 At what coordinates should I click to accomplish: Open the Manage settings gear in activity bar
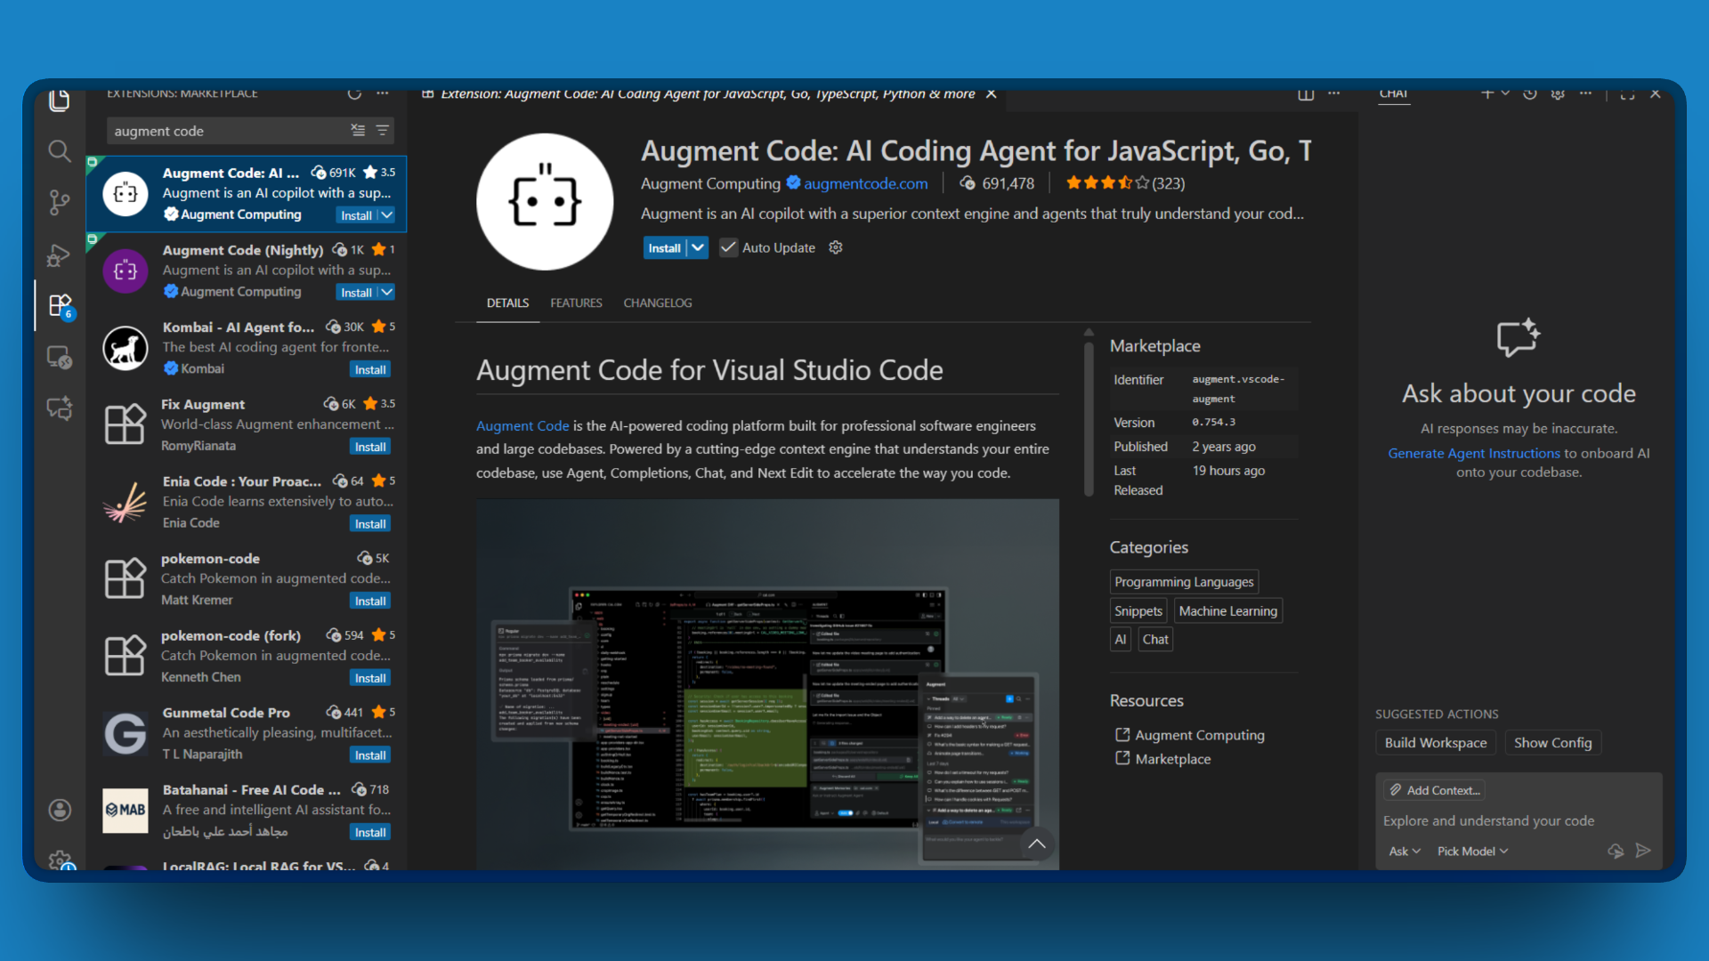click(x=59, y=860)
